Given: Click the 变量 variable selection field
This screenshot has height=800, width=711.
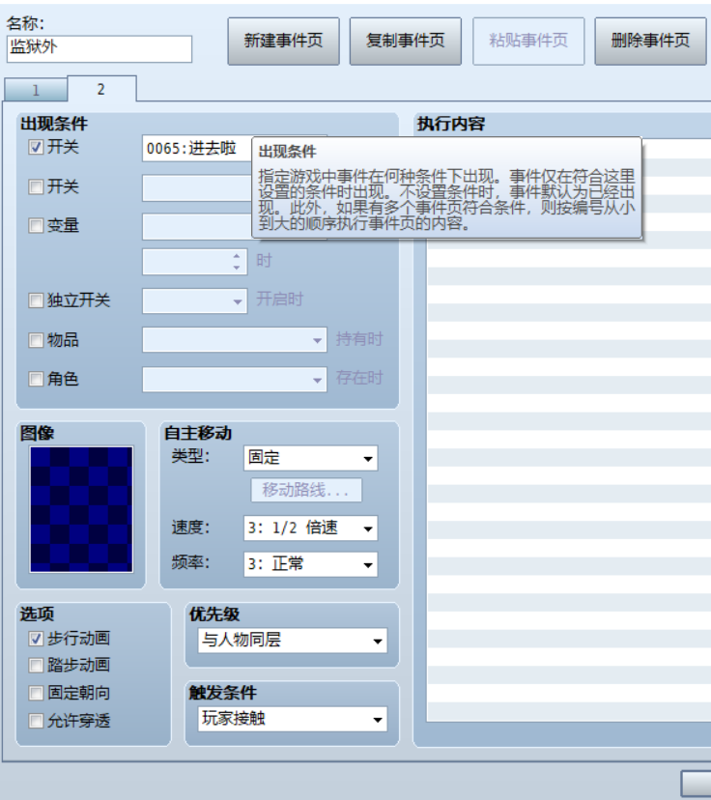Looking at the screenshot, I should point(197,227).
